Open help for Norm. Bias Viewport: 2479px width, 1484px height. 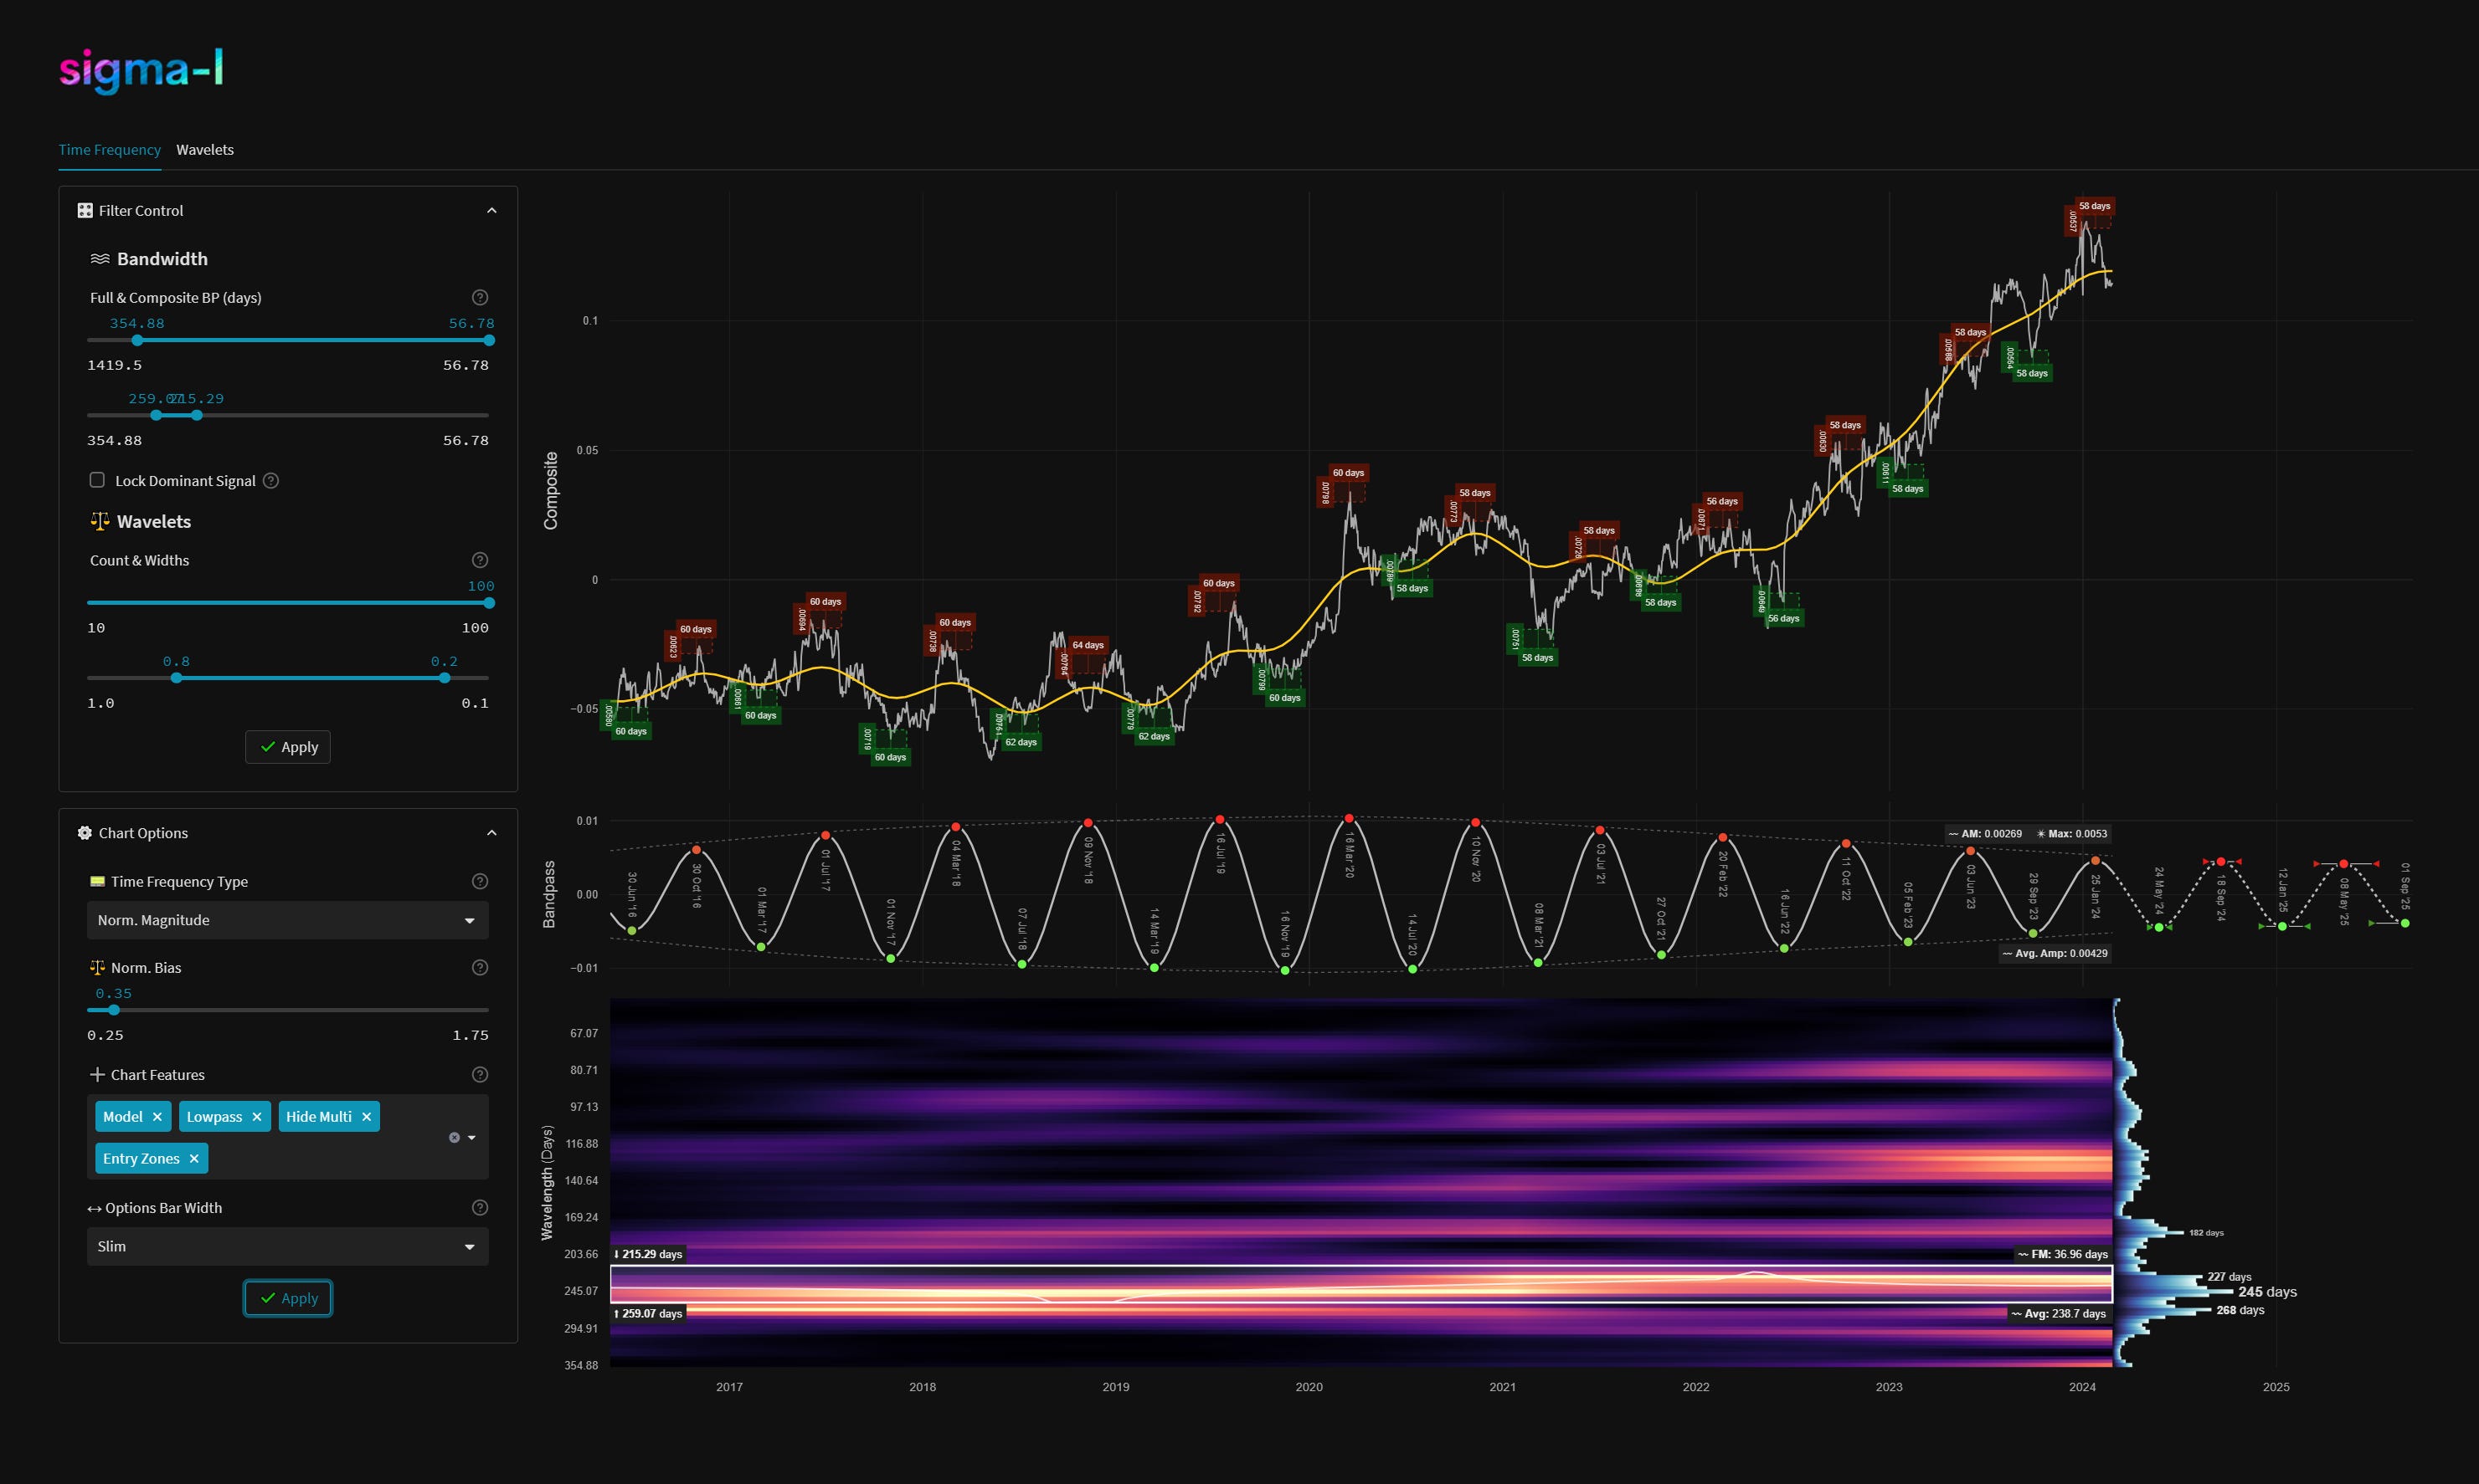[481, 968]
